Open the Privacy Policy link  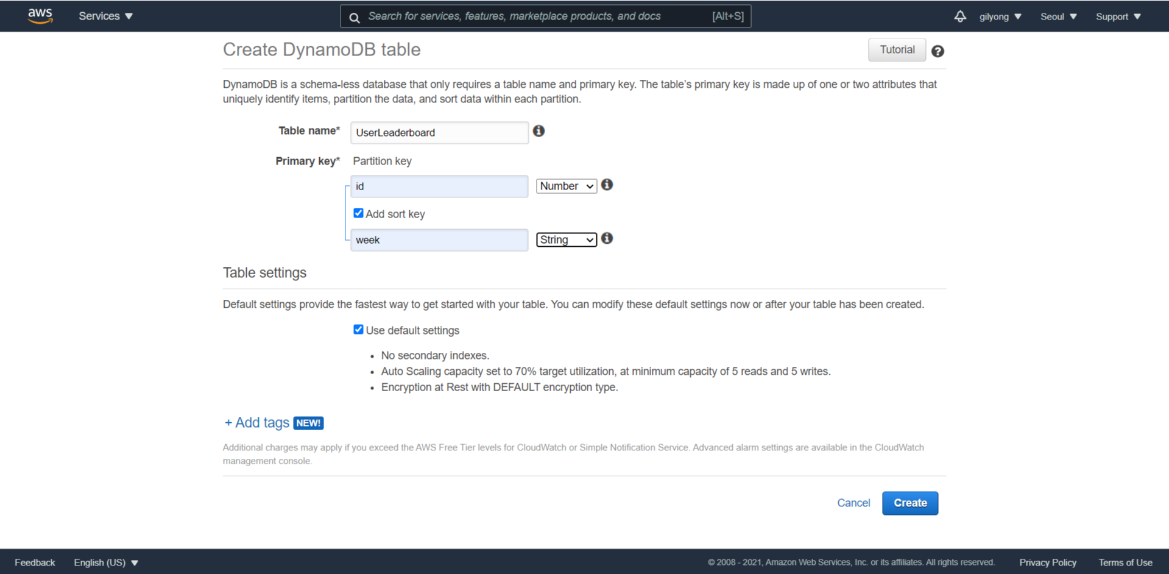coord(1048,562)
